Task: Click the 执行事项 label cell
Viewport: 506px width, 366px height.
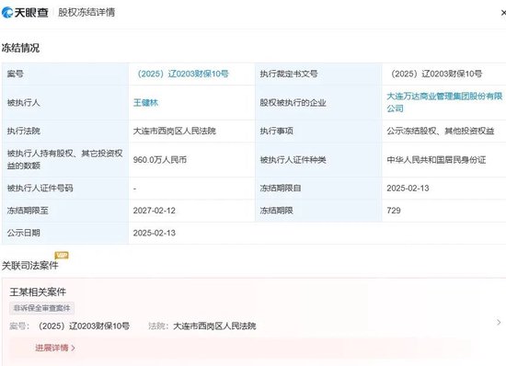Action: coord(318,131)
